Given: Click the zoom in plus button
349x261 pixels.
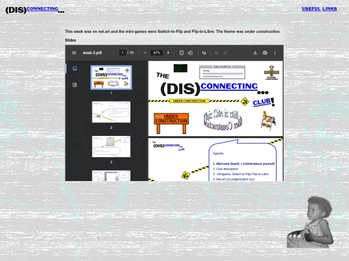Looking at the screenshot, I should tap(168, 53).
